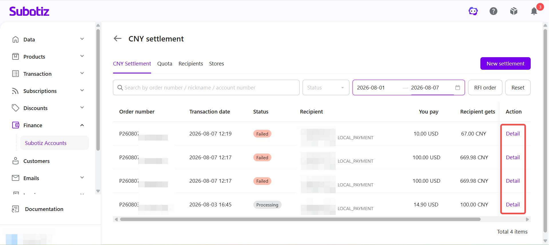Open the notifications bell
Image resolution: width=549 pixels, height=245 pixels.
click(534, 11)
